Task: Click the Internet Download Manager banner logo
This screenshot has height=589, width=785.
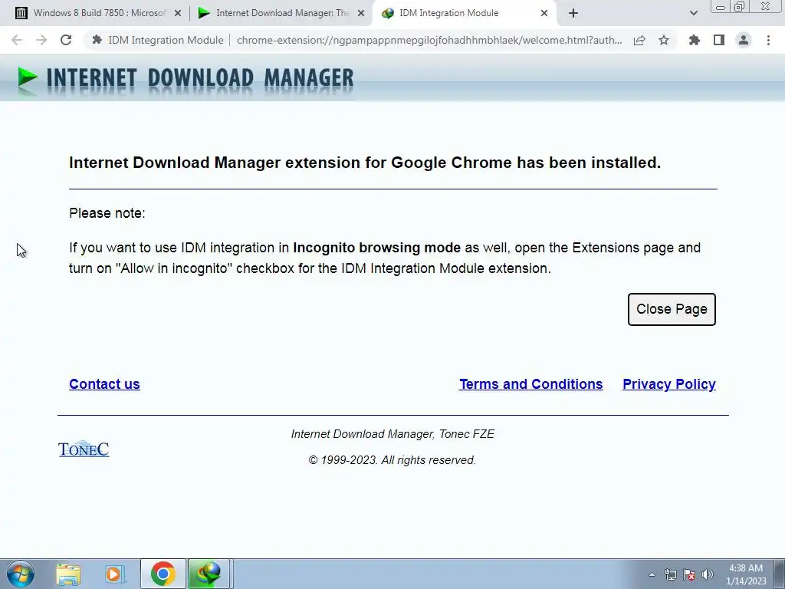Action: pos(186,79)
